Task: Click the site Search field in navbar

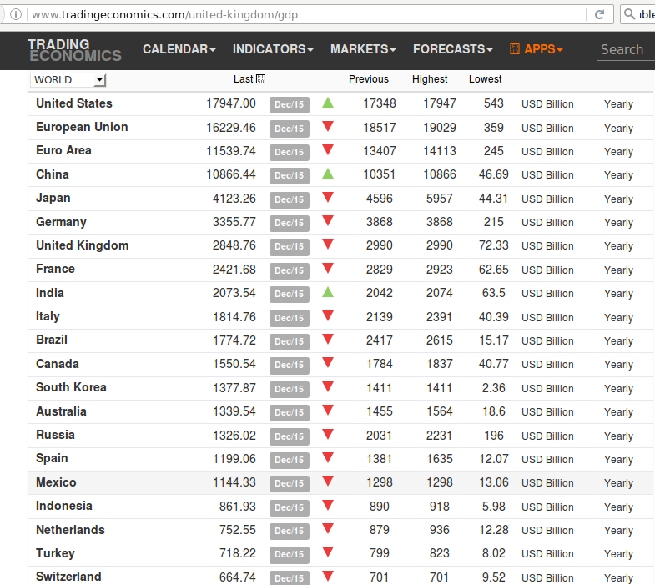Action: pos(624,49)
